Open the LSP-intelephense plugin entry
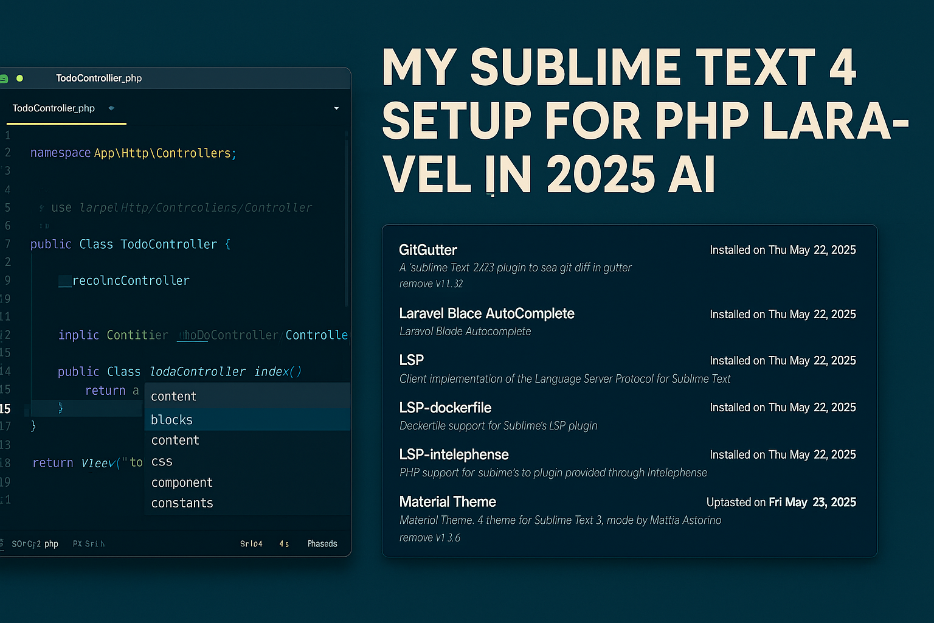The image size is (934, 623). coord(454,454)
